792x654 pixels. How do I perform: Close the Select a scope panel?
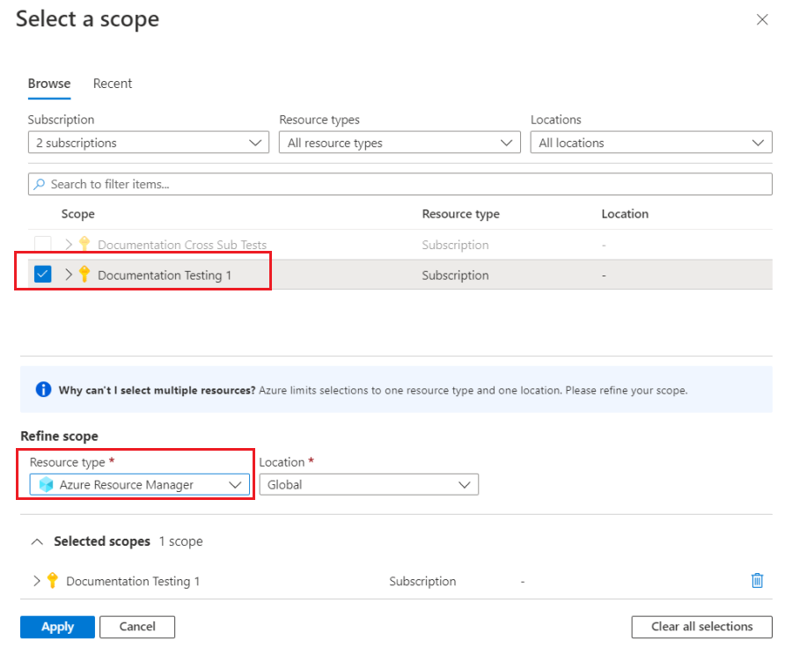coord(762,19)
